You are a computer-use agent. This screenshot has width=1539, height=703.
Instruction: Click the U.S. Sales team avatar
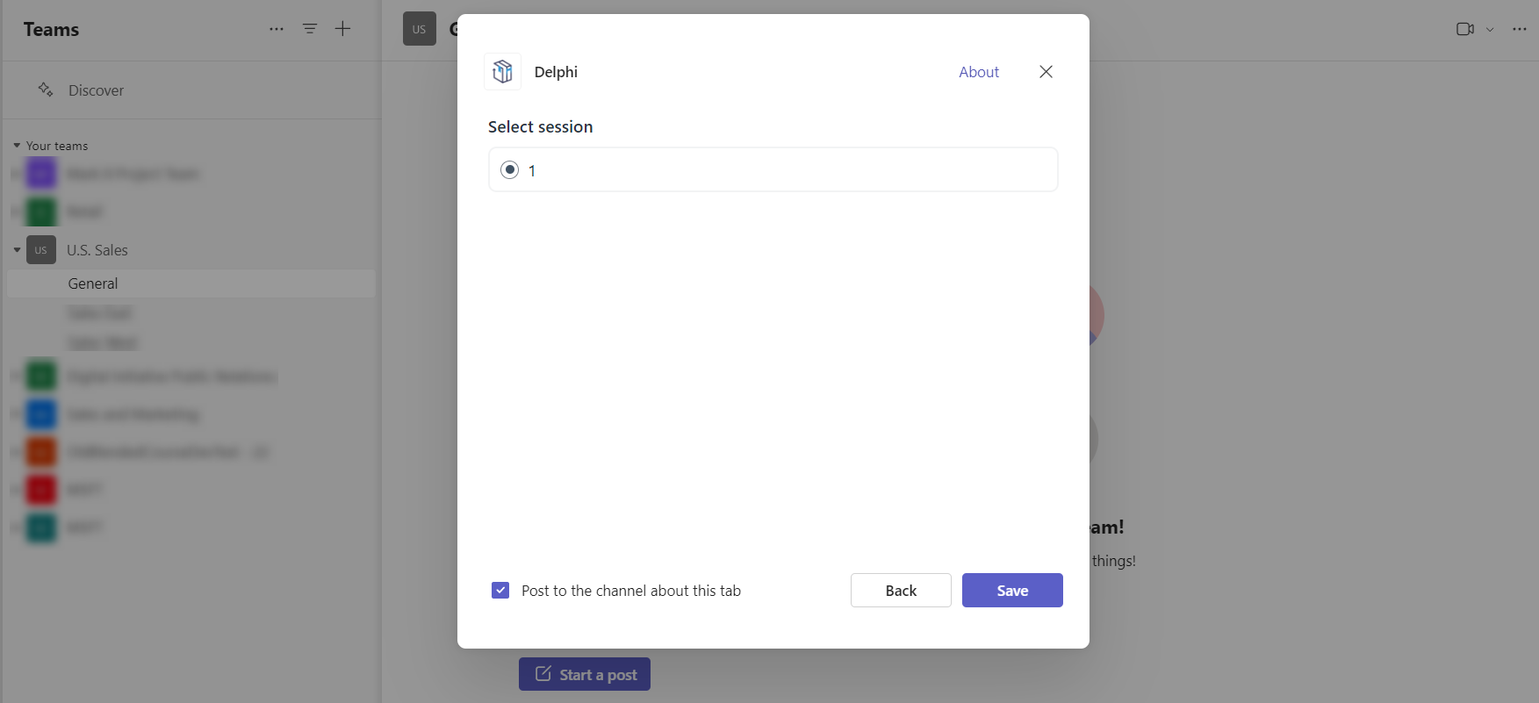40,249
